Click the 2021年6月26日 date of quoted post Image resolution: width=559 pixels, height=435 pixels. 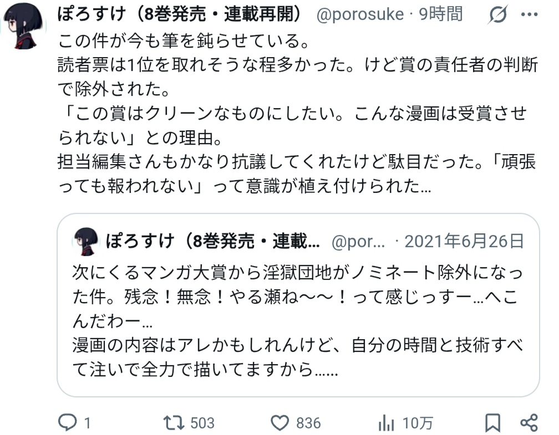[464, 242]
